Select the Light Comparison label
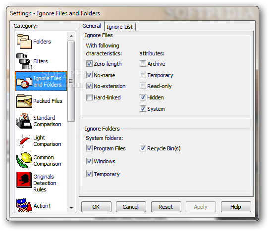Image resolution: width=269 pixels, height=231 pixels. pyautogui.click(x=47, y=141)
